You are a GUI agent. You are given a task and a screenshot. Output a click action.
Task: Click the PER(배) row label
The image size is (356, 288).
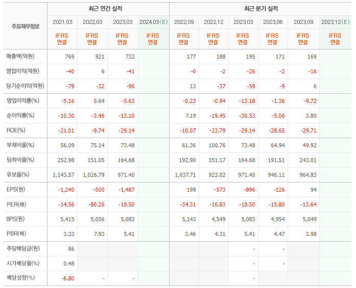point(16,204)
